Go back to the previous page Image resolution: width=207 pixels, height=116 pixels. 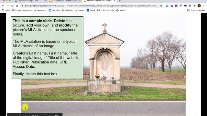tap(3, 6)
